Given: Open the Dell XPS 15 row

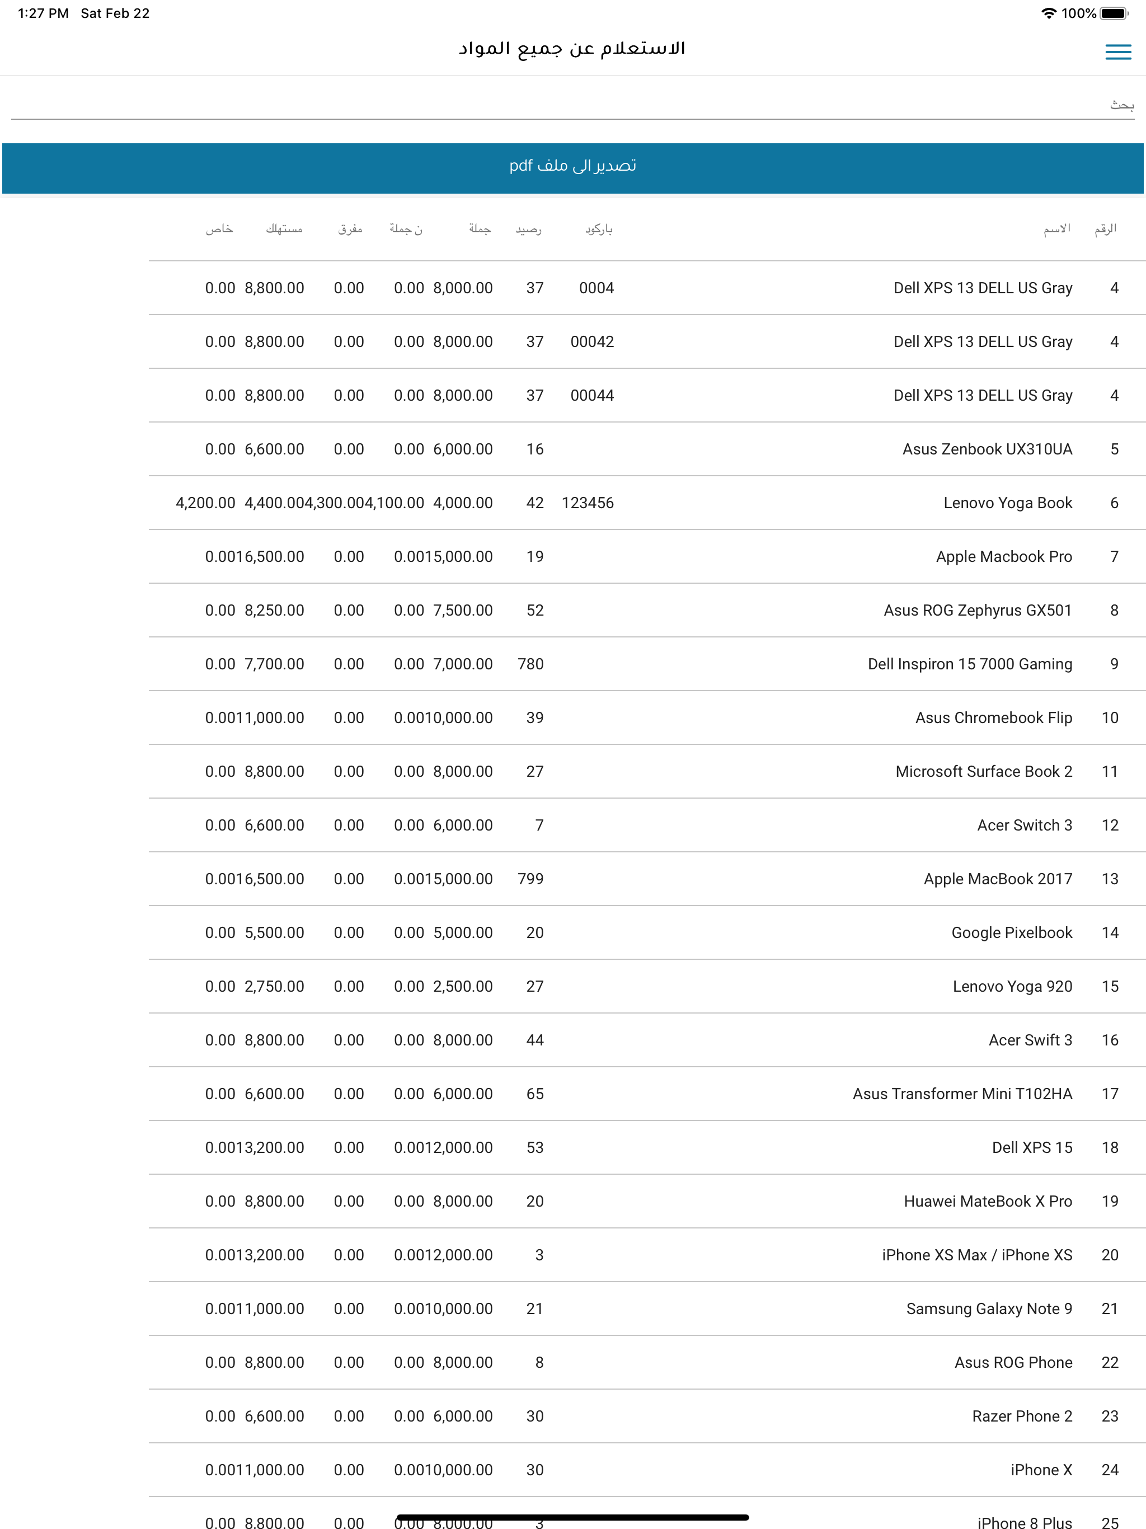Looking at the screenshot, I should pyautogui.click(x=647, y=1148).
